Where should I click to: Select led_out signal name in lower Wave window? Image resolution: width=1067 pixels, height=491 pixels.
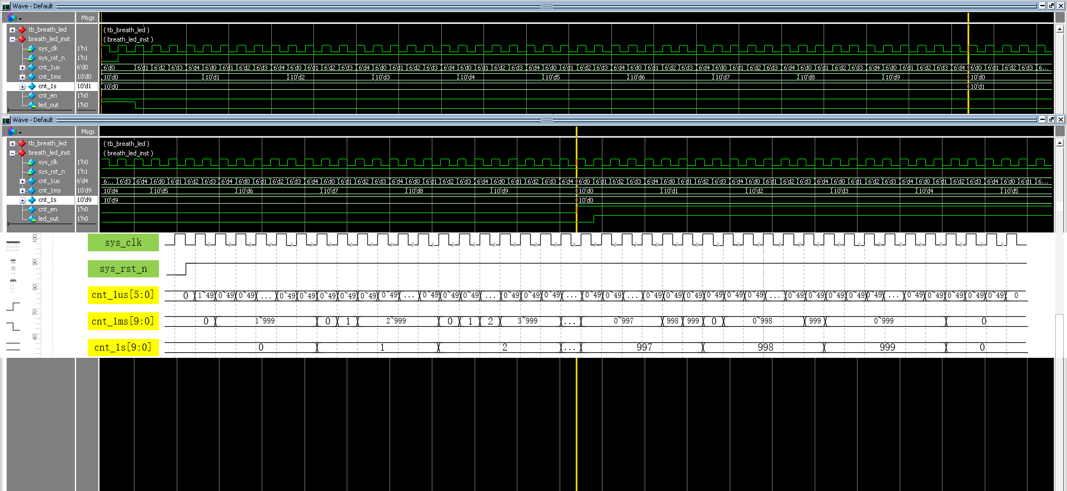pyautogui.click(x=48, y=219)
